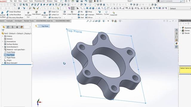Switch to the Render Tools tab

[x=29, y=21]
